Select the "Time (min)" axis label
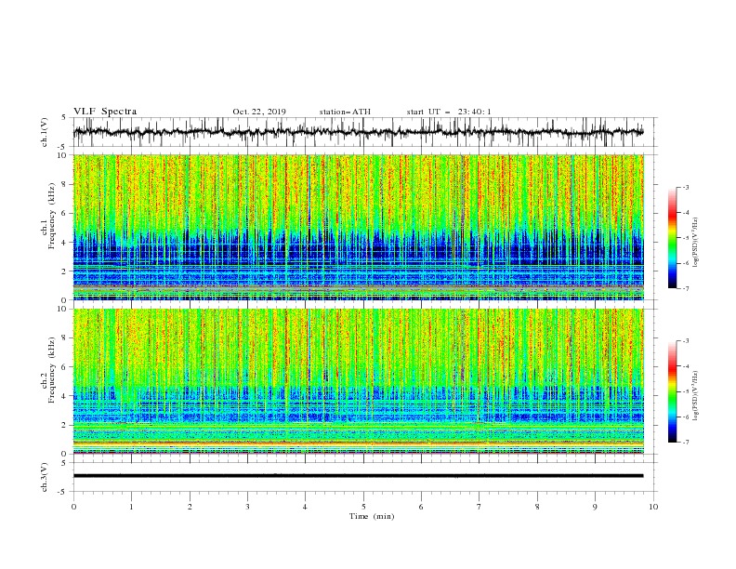736x569 pixels. [x=372, y=516]
